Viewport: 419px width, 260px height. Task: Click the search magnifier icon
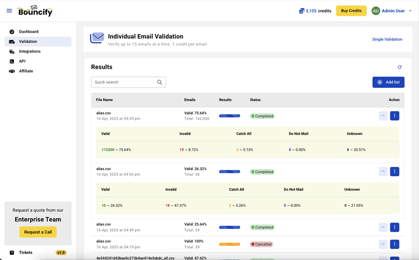pyautogui.click(x=159, y=82)
